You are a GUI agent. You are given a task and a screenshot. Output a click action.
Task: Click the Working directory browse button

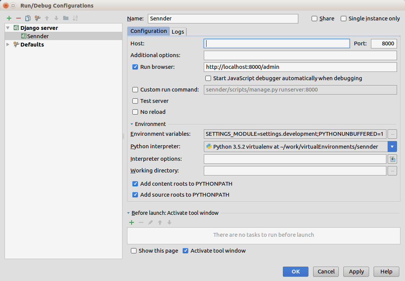[393, 171]
